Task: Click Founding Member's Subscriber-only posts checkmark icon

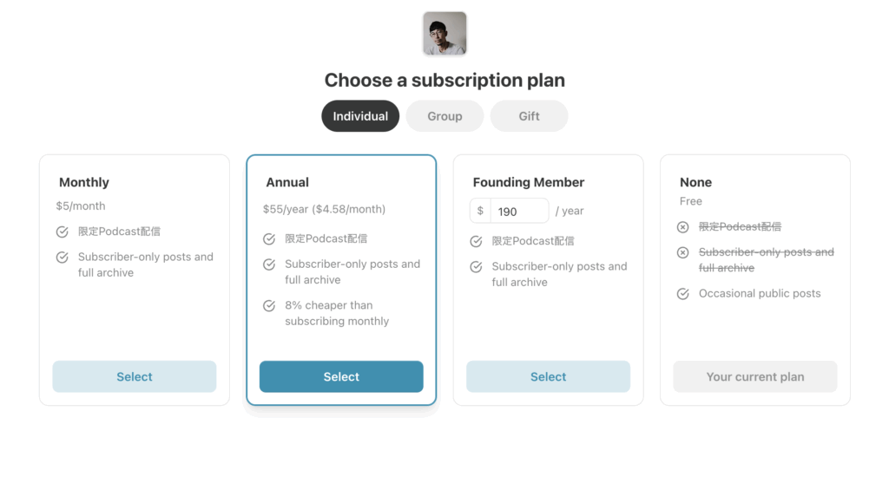Action: [x=476, y=267]
